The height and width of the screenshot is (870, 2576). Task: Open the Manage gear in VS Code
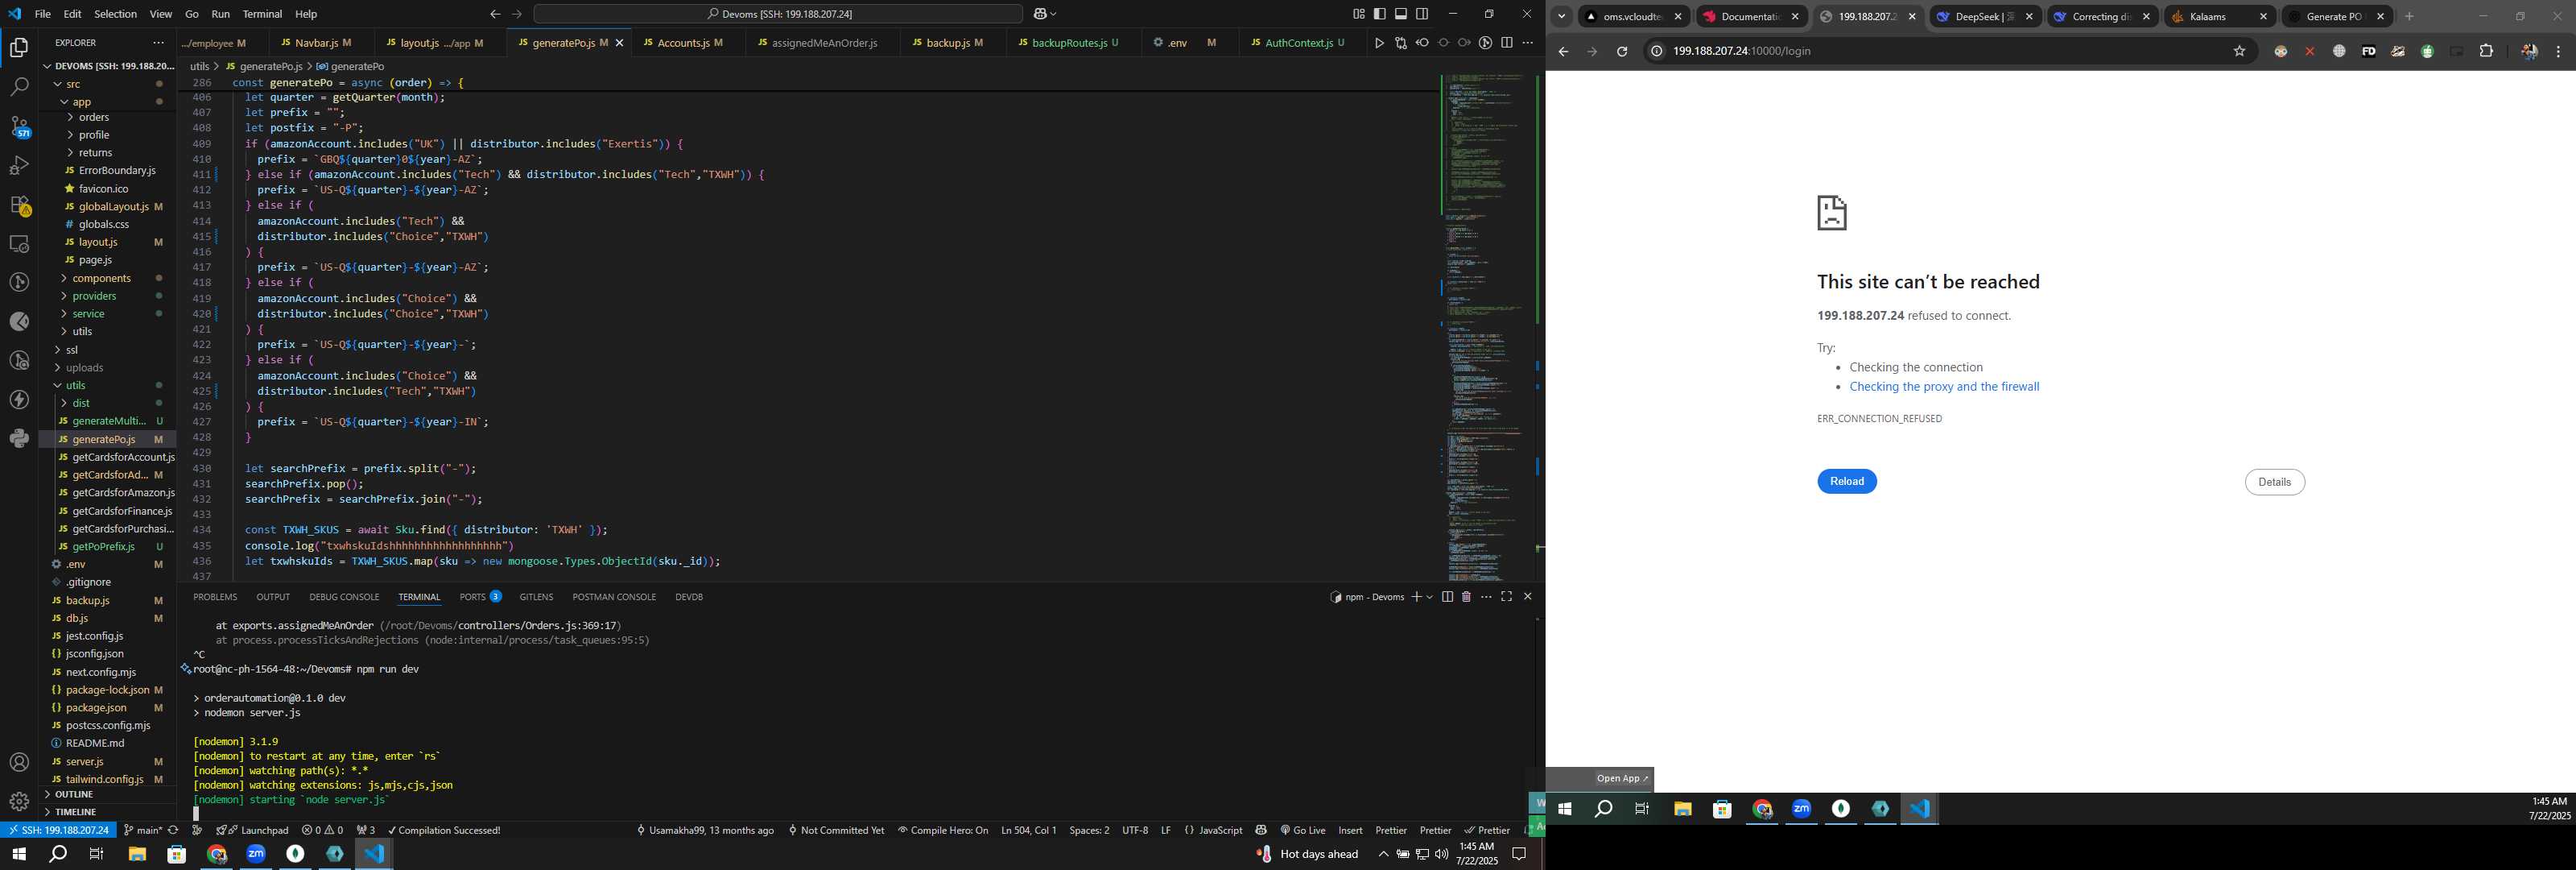pyautogui.click(x=19, y=802)
